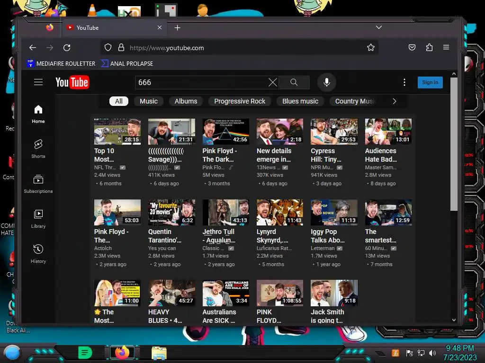Screen dimensions: 485x363
Task: Open the 21:31 Savage video thumbnail
Action: 171,131
